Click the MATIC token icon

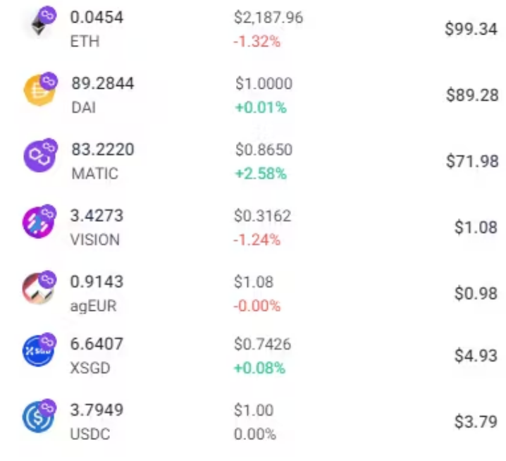pos(39,156)
